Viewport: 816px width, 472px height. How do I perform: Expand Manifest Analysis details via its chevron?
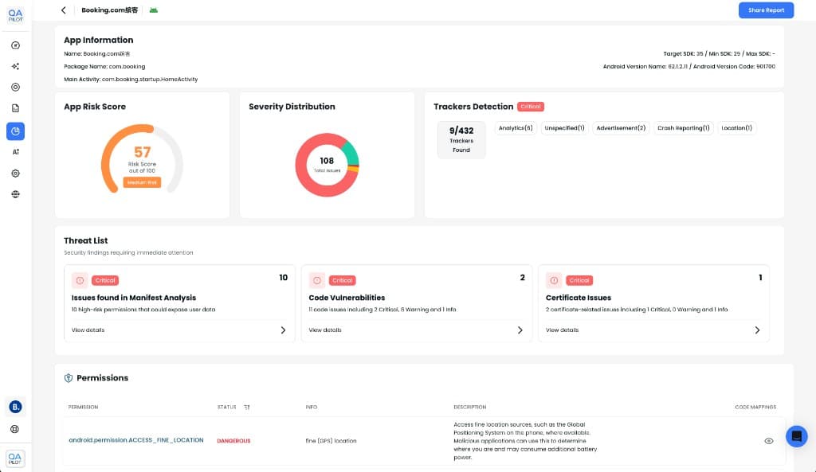click(x=283, y=330)
